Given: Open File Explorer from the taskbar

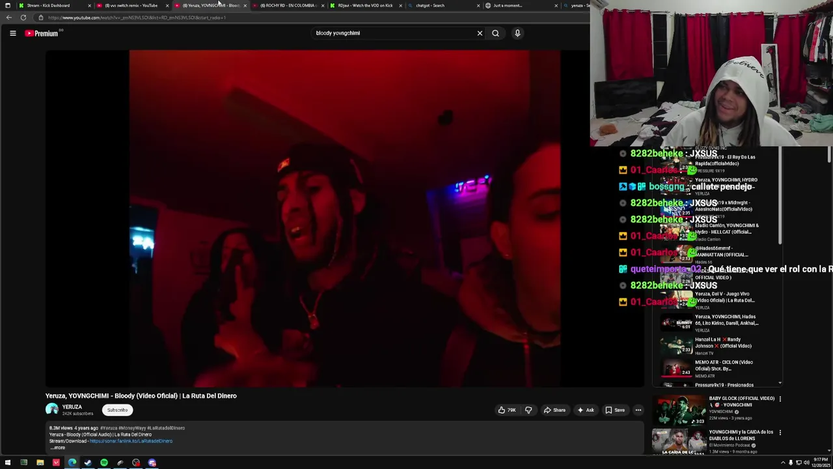Looking at the screenshot, I should 40,462.
